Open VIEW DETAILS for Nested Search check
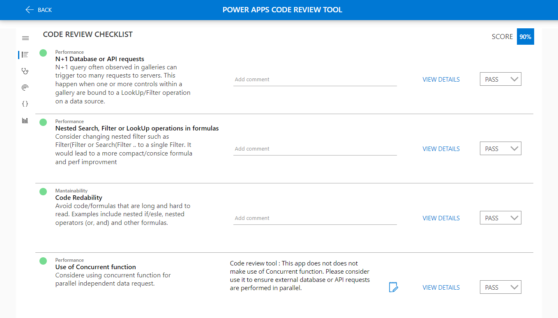Viewport: 558px width, 318px height. [x=441, y=149]
